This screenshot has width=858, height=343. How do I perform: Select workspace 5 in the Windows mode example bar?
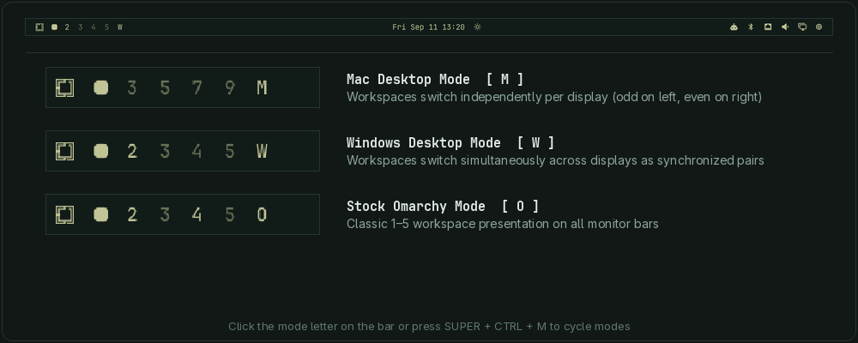click(230, 151)
